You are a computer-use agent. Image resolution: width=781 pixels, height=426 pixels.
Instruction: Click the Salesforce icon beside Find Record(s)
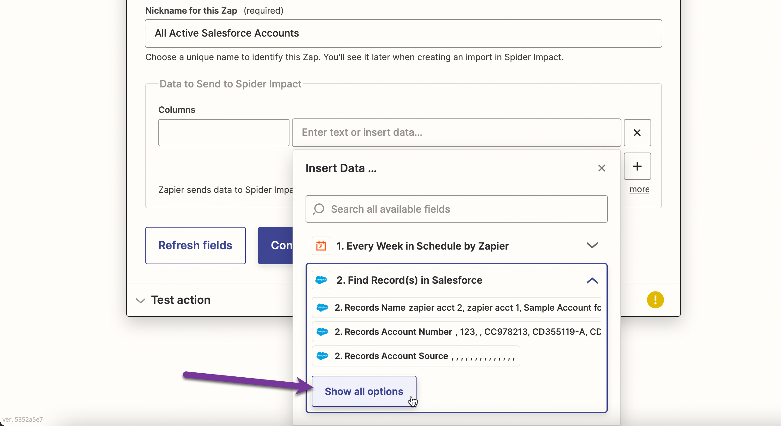(321, 280)
